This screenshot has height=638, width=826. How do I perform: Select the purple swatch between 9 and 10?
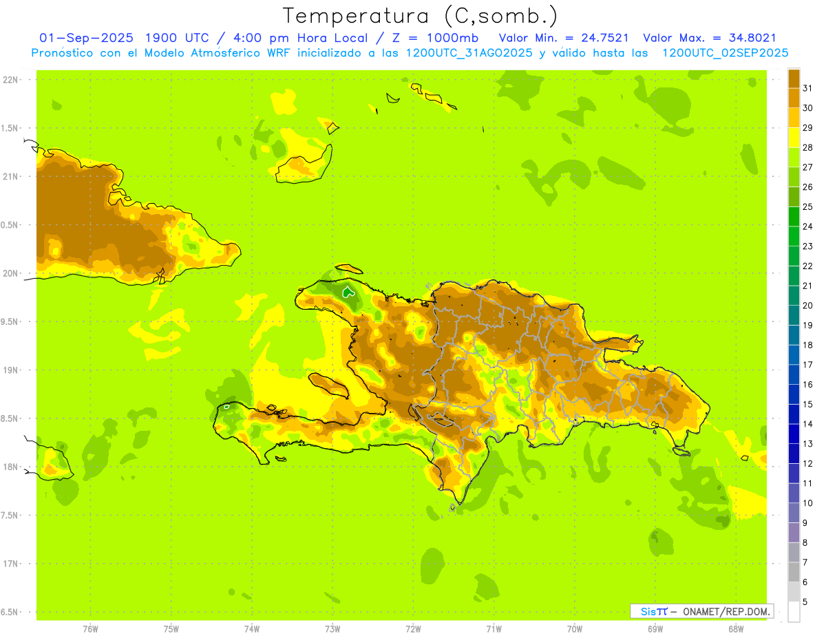click(x=794, y=513)
